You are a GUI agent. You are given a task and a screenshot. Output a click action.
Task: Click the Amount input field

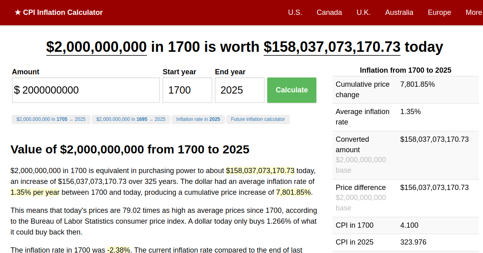click(x=85, y=90)
